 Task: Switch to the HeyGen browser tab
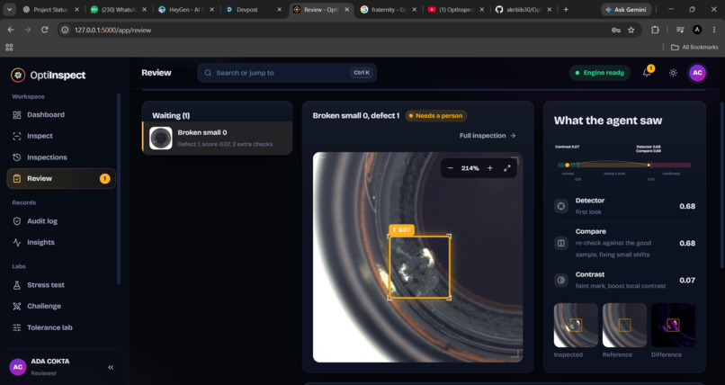[x=186, y=9]
